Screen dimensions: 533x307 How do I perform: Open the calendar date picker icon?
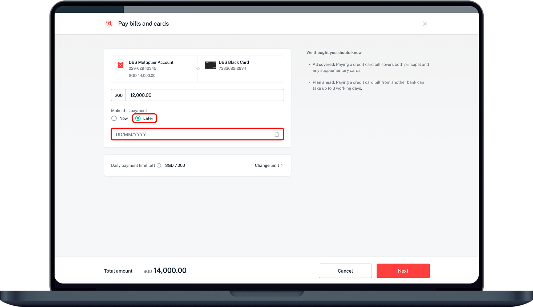277,134
